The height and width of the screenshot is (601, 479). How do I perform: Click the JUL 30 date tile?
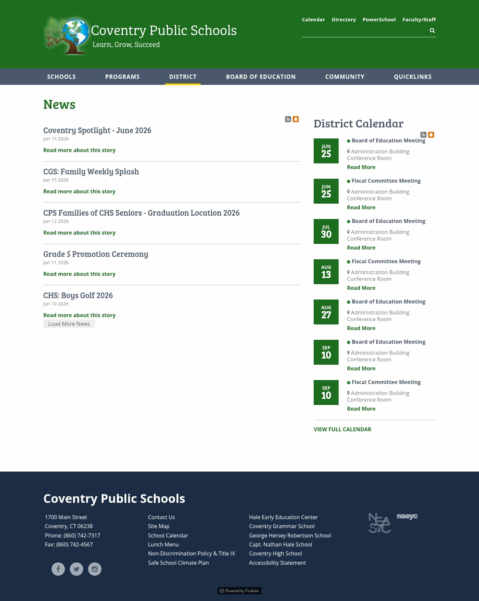point(326,231)
